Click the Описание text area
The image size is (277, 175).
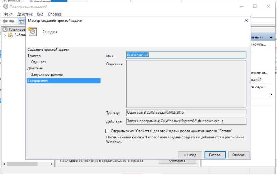(186, 84)
